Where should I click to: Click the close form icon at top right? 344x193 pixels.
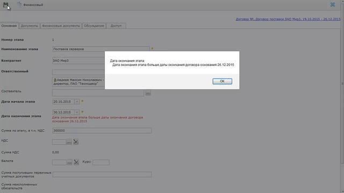(x=333, y=4)
